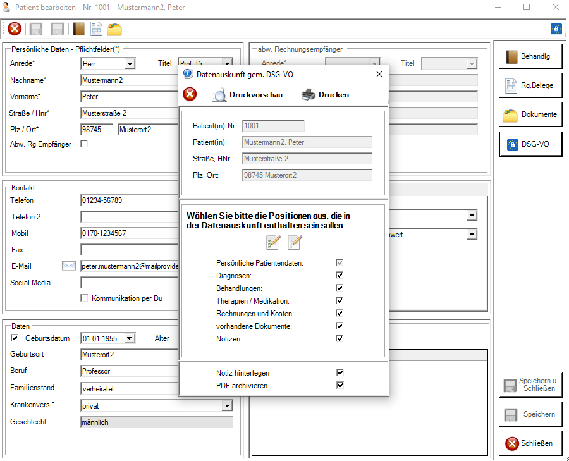Click the red cancel icon in main toolbar
Screen dimensions: 569x461
15,29
